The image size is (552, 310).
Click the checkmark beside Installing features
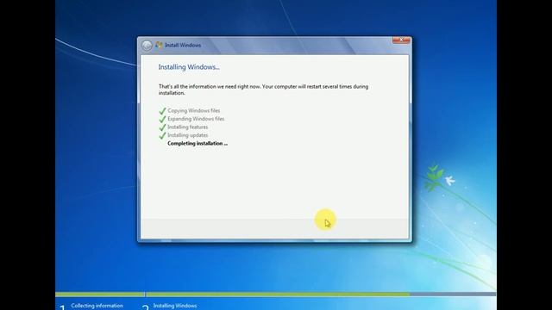(162, 127)
